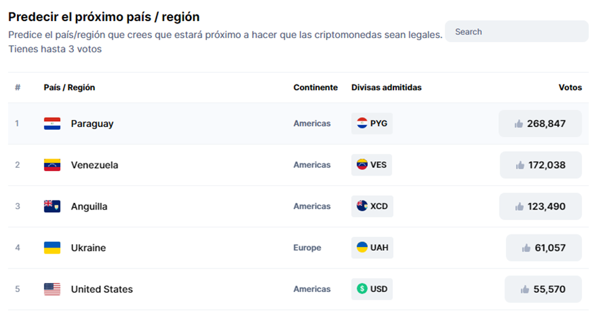Sort by the Continente column header
This screenshot has height=317, width=603.
(x=316, y=87)
